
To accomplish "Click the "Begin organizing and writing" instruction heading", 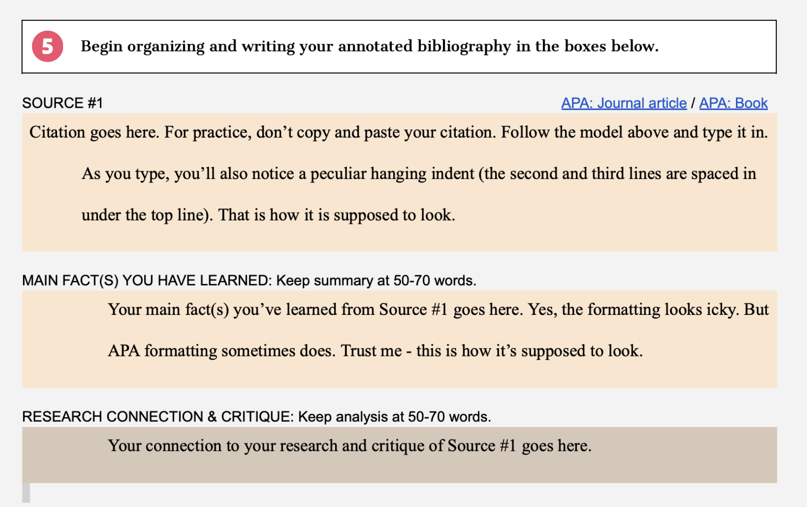I will coord(369,46).
